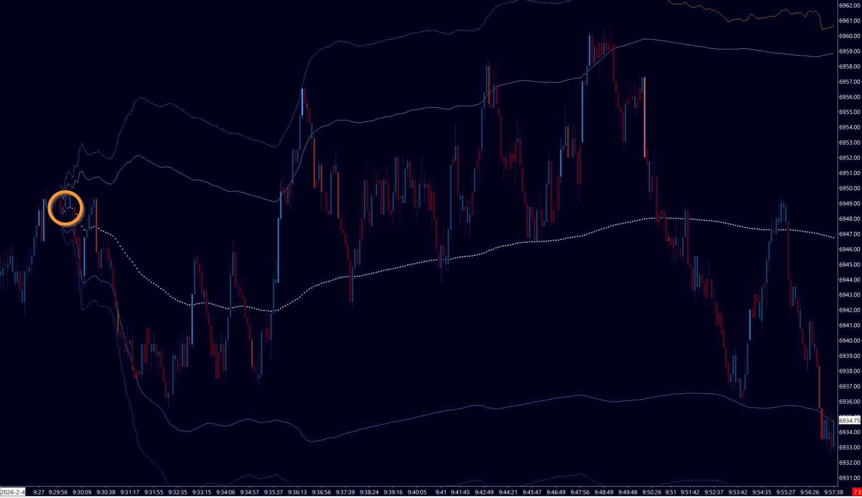Click the 6940.00 price axis label
The height and width of the screenshot is (498, 862).
coord(850,340)
